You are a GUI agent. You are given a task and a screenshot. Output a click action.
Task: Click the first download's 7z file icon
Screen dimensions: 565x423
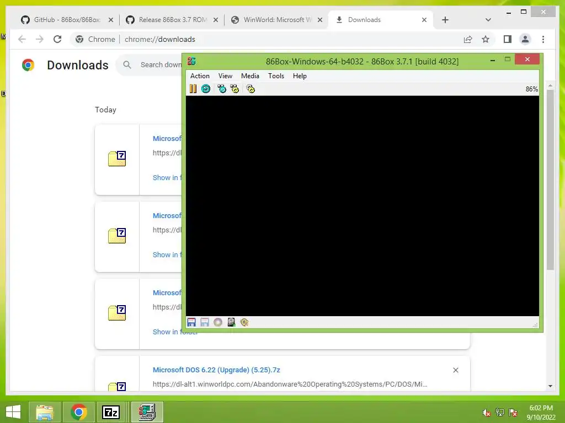tap(117, 159)
